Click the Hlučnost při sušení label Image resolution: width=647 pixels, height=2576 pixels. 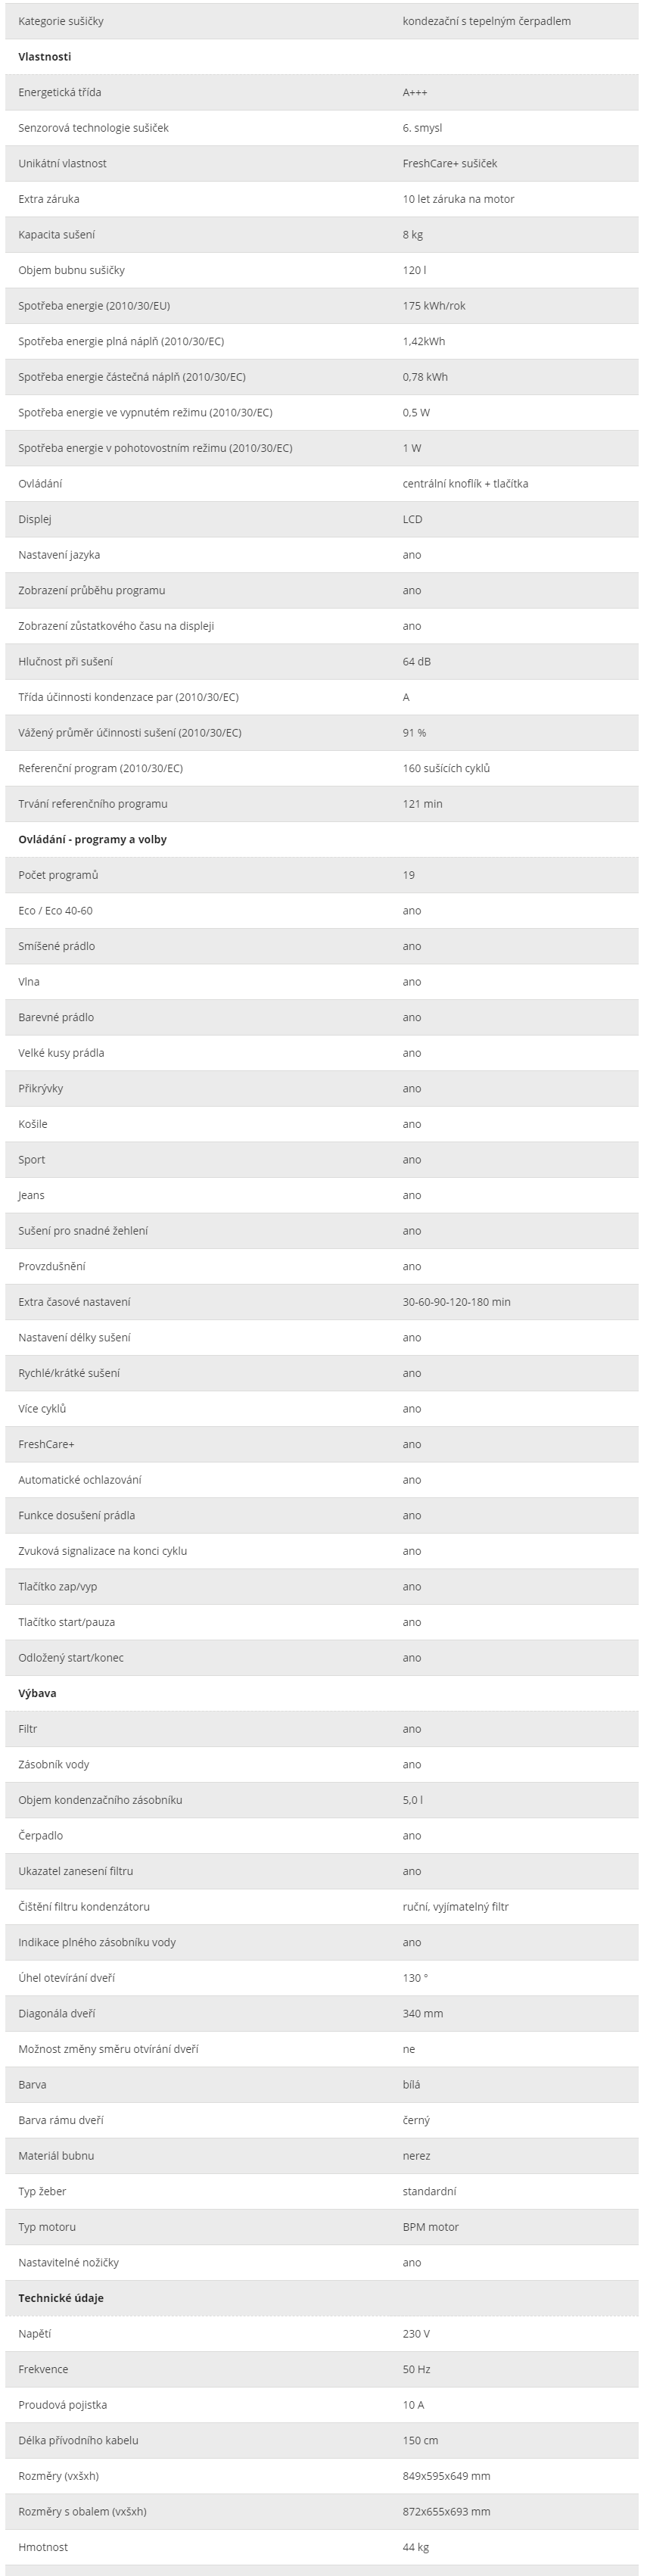point(65,661)
